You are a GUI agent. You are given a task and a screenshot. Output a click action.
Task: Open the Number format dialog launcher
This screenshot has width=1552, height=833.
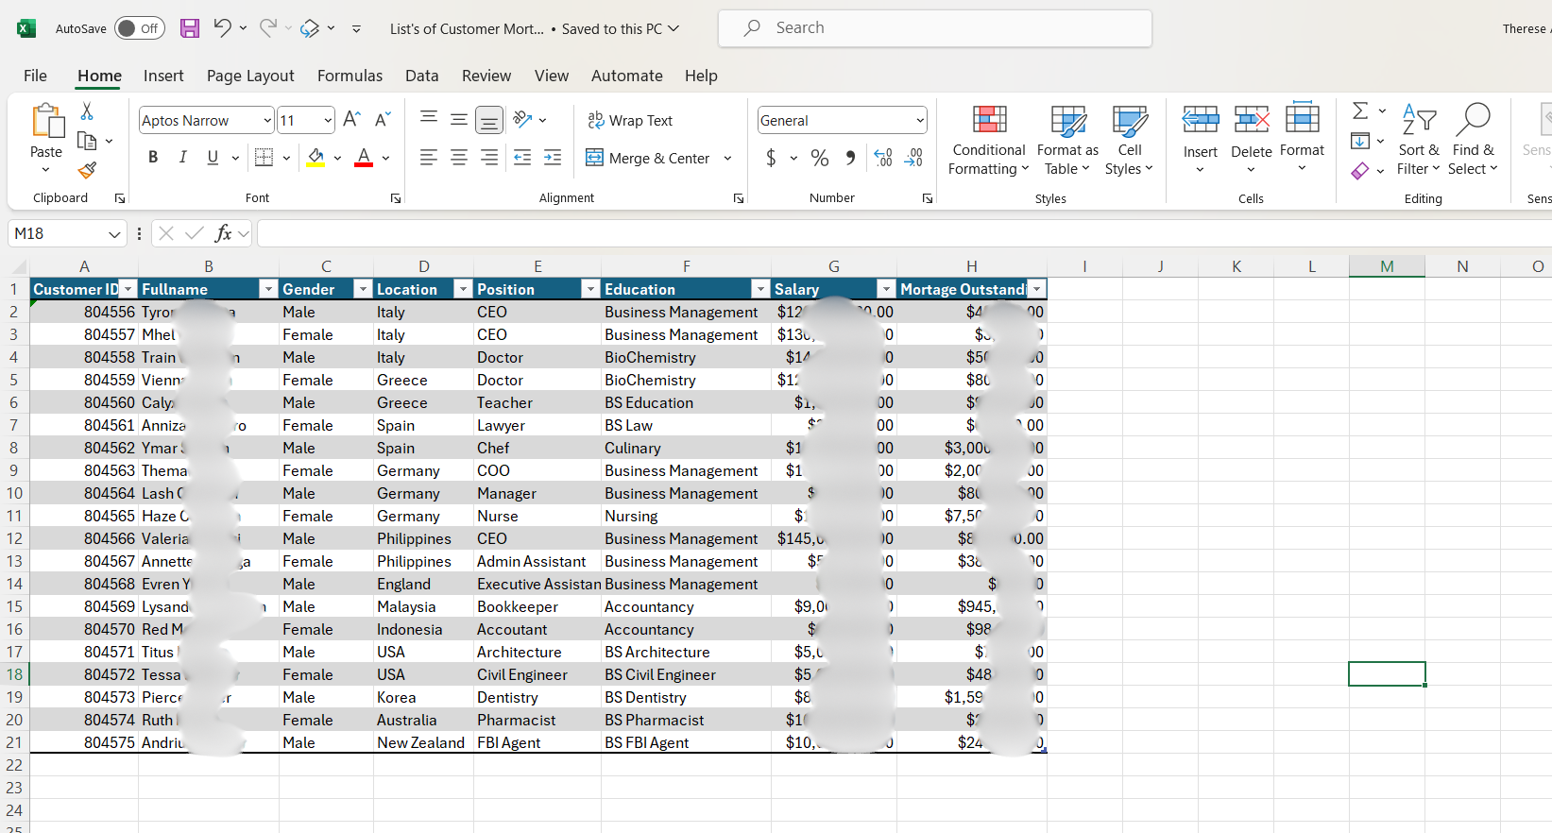pyautogui.click(x=928, y=198)
